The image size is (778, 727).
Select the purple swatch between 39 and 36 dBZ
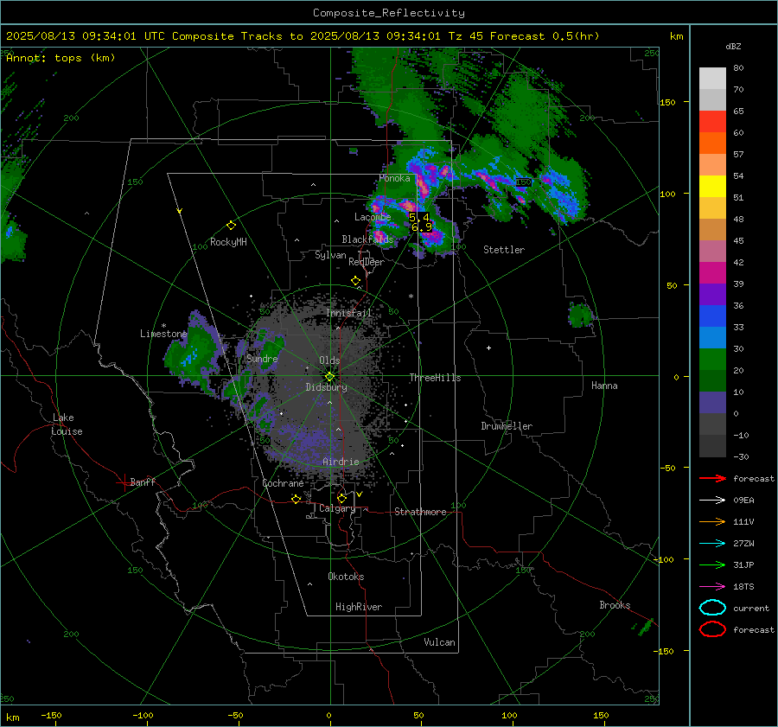pos(712,295)
